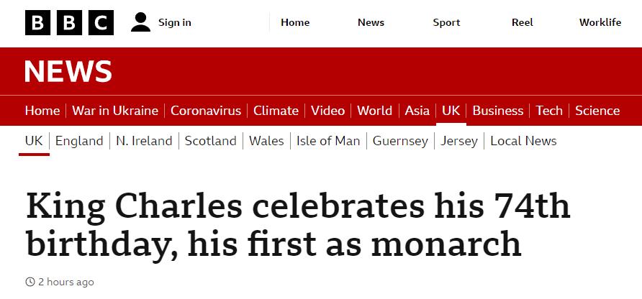Go to Home in top navigation
The image size is (642, 299).
pyautogui.click(x=295, y=22)
